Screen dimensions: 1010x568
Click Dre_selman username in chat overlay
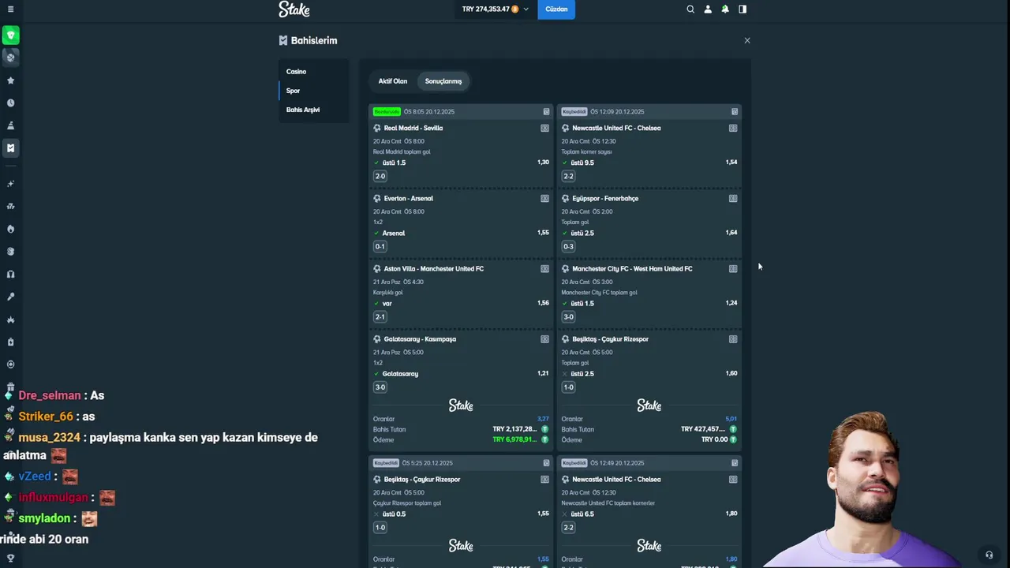coord(50,396)
